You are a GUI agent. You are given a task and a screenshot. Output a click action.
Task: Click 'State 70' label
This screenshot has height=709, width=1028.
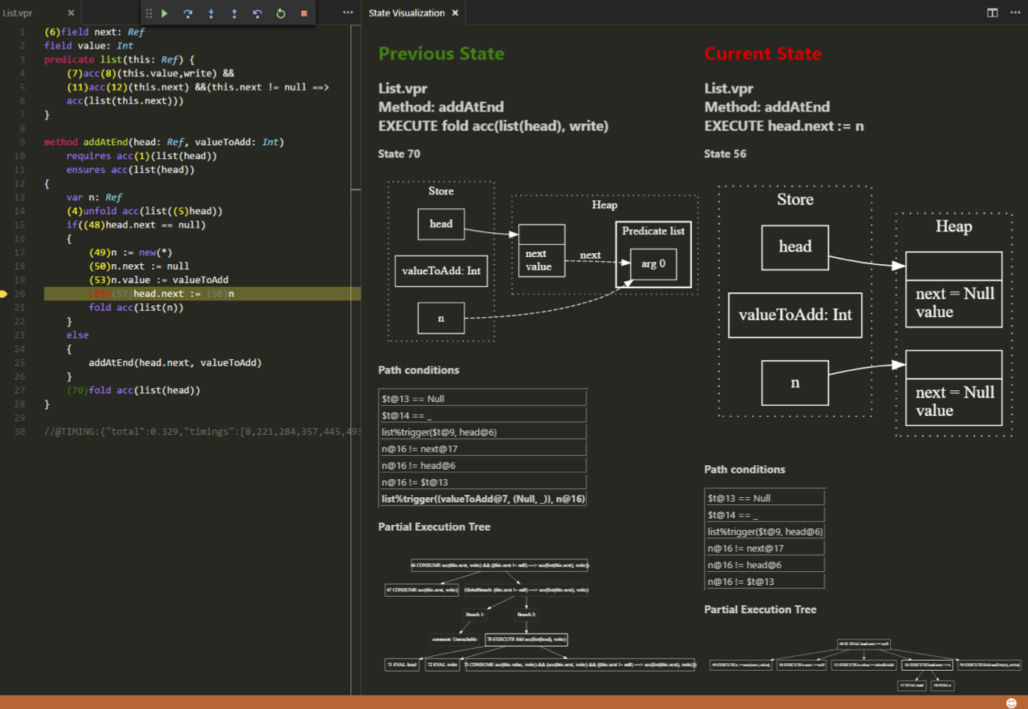click(399, 154)
